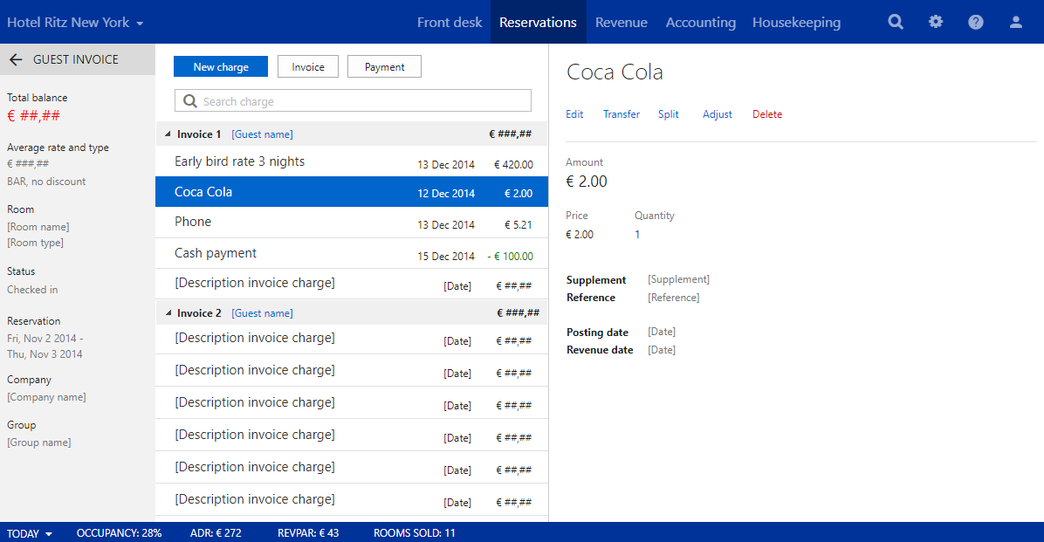Viewport: 1044px width, 542px height.
Task: Go to Revenue tab
Action: [x=622, y=22]
